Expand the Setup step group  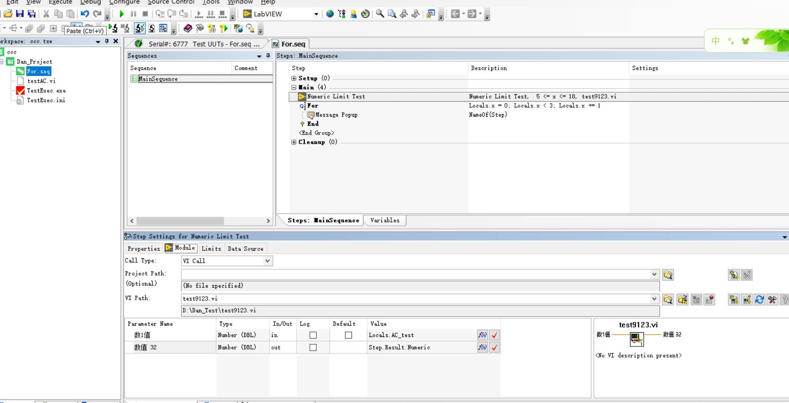point(294,78)
